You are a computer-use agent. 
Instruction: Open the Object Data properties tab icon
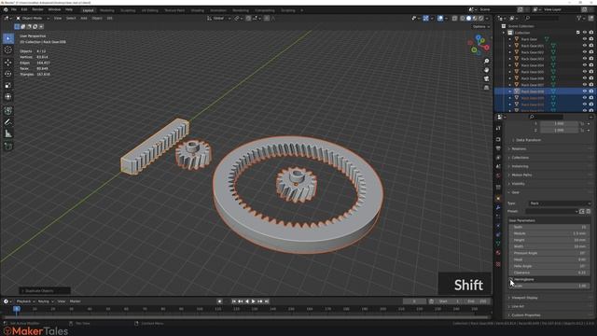pos(498,244)
